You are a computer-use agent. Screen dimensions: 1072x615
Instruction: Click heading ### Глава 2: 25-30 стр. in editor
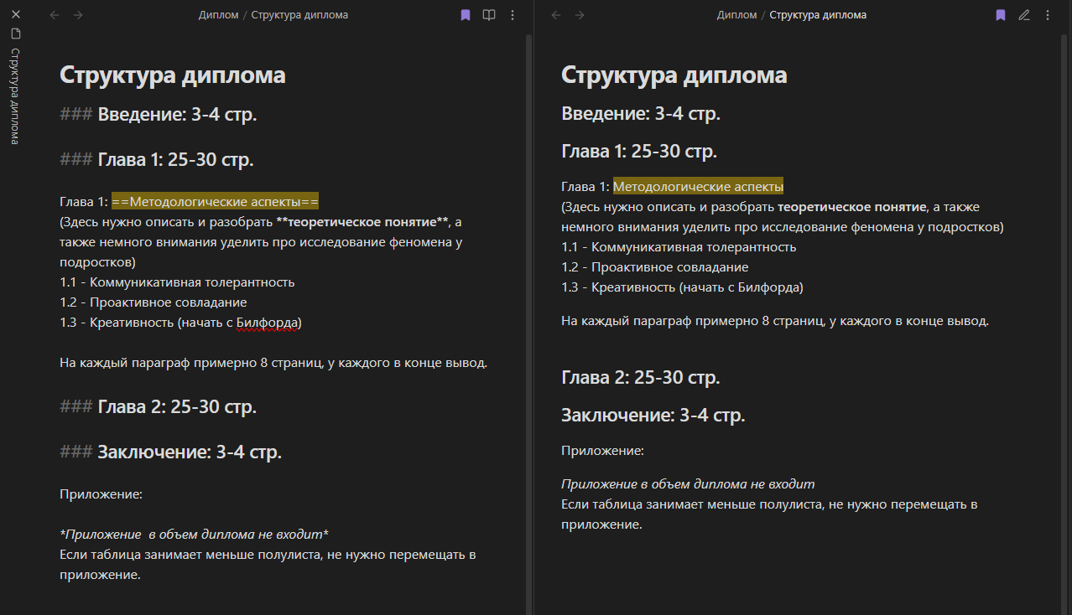click(x=159, y=407)
